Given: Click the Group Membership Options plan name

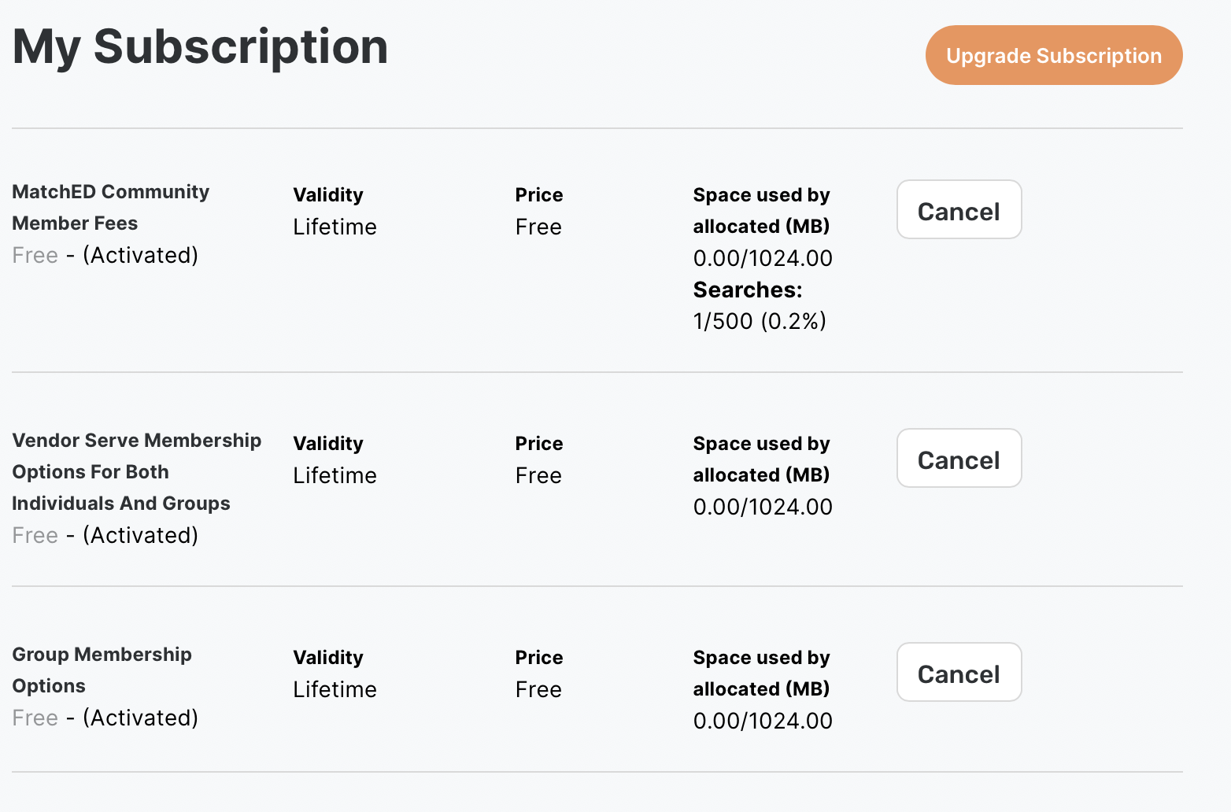Looking at the screenshot, I should [102, 670].
